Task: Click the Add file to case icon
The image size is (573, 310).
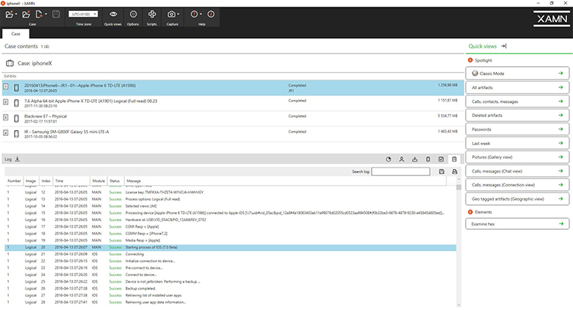Action: click(x=39, y=14)
